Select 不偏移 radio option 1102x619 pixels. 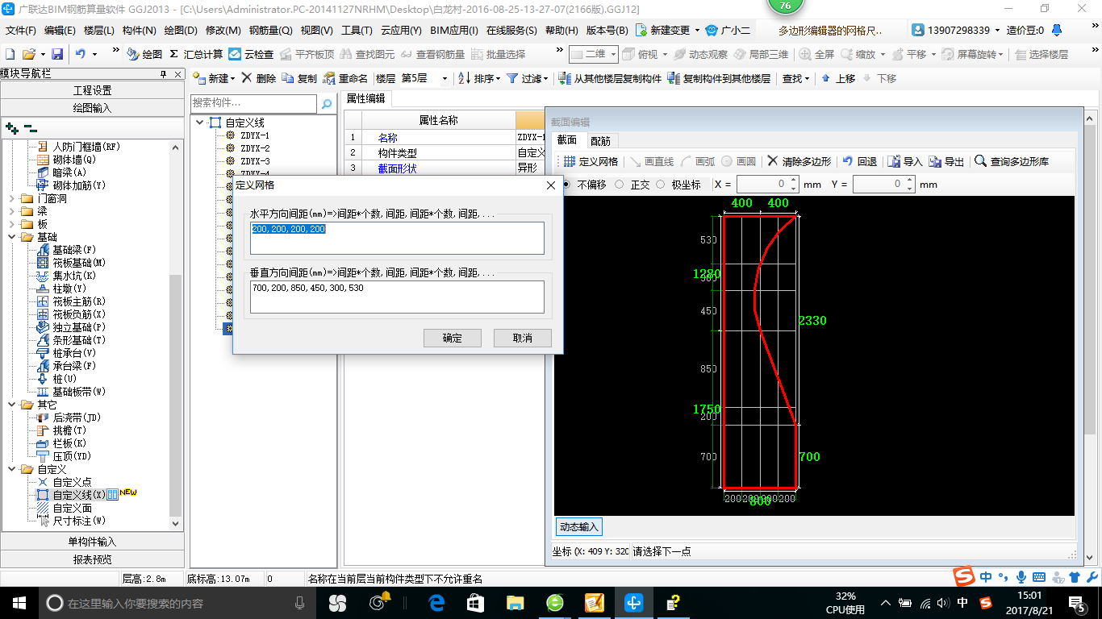click(x=586, y=185)
